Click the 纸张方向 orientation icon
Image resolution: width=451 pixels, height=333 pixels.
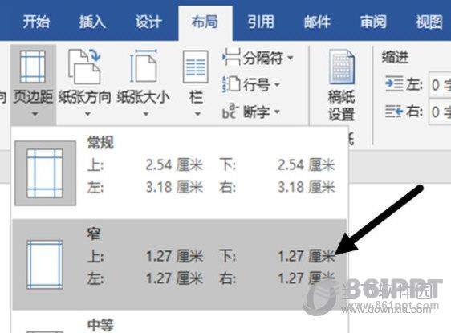84,67
